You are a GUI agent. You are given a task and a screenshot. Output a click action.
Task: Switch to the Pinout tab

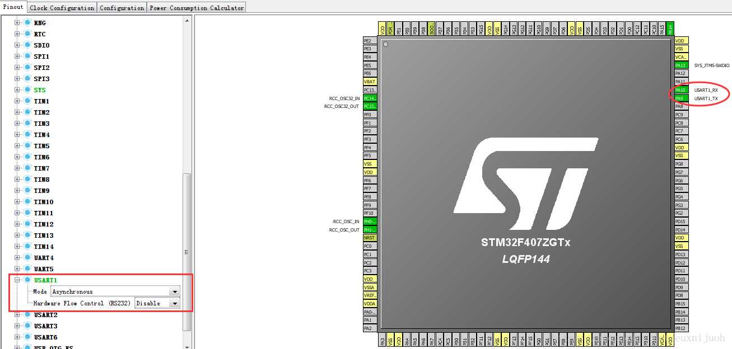(13, 7)
